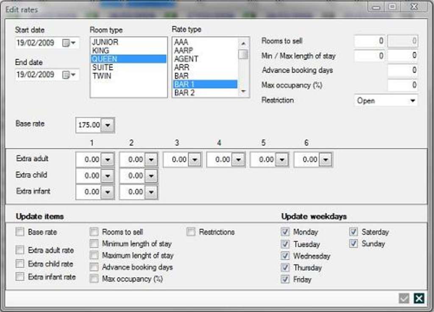This screenshot has height=312, width=434.
Task: Open the Extra adult column 6 dropdown
Action: pos(325,160)
